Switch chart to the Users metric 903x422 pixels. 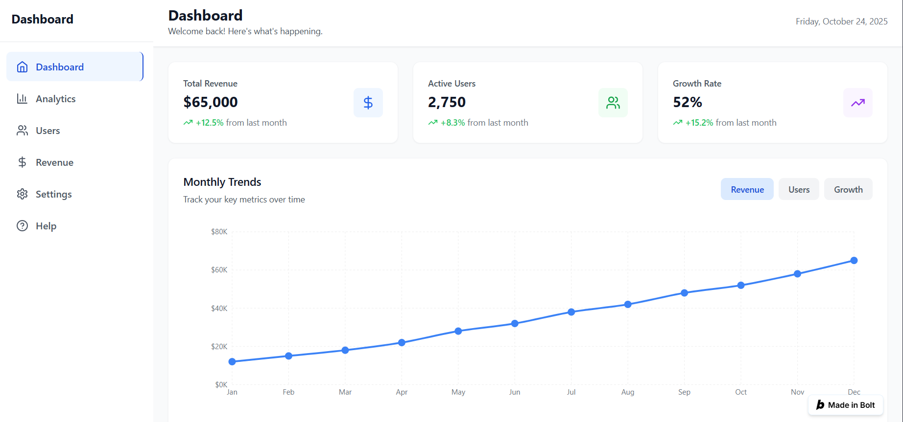pos(799,190)
